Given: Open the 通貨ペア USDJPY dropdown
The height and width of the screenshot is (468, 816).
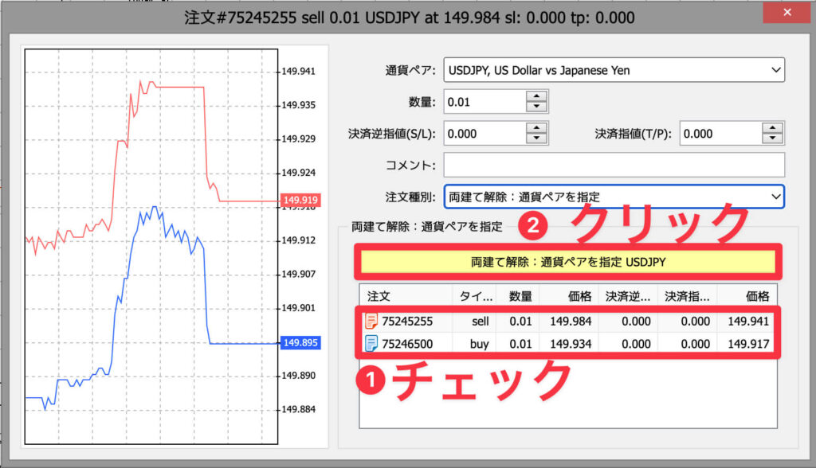Looking at the screenshot, I should coord(775,70).
